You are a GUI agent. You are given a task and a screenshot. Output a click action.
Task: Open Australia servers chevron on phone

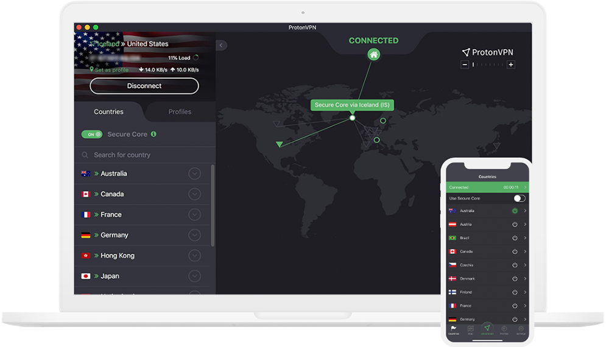point(525,211)
